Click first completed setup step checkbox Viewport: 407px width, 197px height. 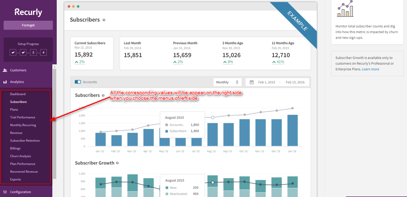13,52
